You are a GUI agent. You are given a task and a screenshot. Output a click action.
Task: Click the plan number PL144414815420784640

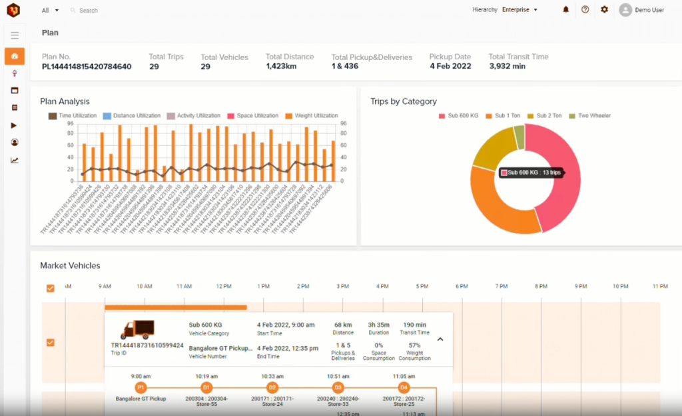click(x=86, y=65)
